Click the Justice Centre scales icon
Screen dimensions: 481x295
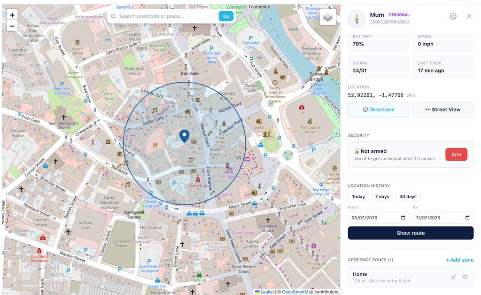[x=77, y=42]
